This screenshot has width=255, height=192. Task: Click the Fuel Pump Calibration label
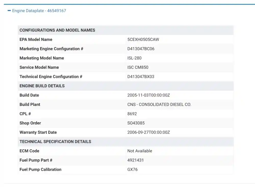click(40, 169)
